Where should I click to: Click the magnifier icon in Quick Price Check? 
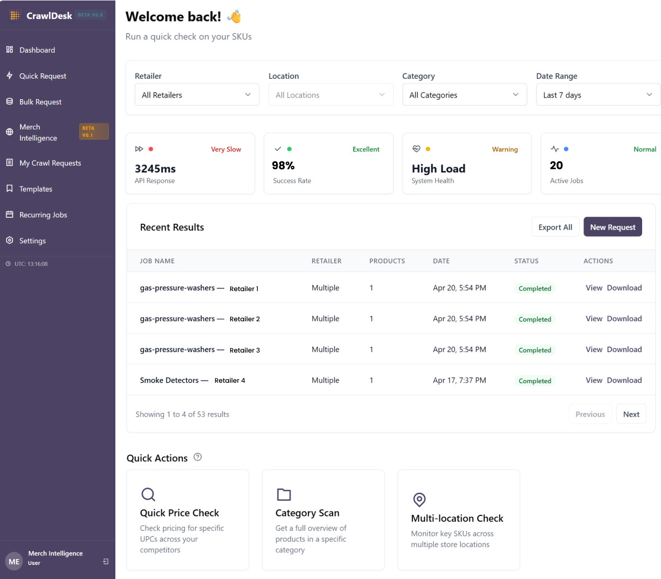click(x=148, y=494)
